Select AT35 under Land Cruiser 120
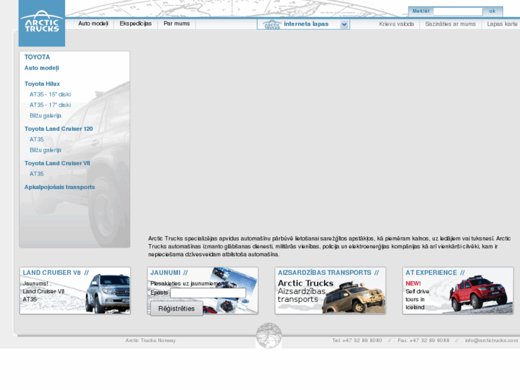Viewport: 520px width, 390px height. [x=36, y=140]
